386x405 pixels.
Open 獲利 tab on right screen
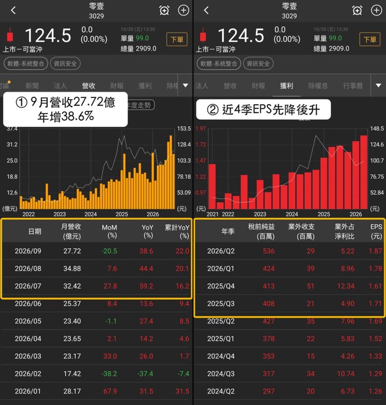point(286,85)
